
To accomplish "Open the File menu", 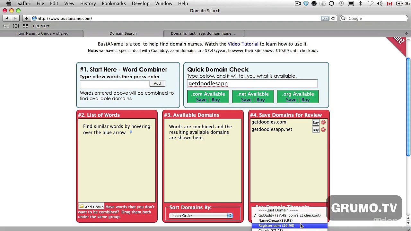I will (x=40, y=4).
